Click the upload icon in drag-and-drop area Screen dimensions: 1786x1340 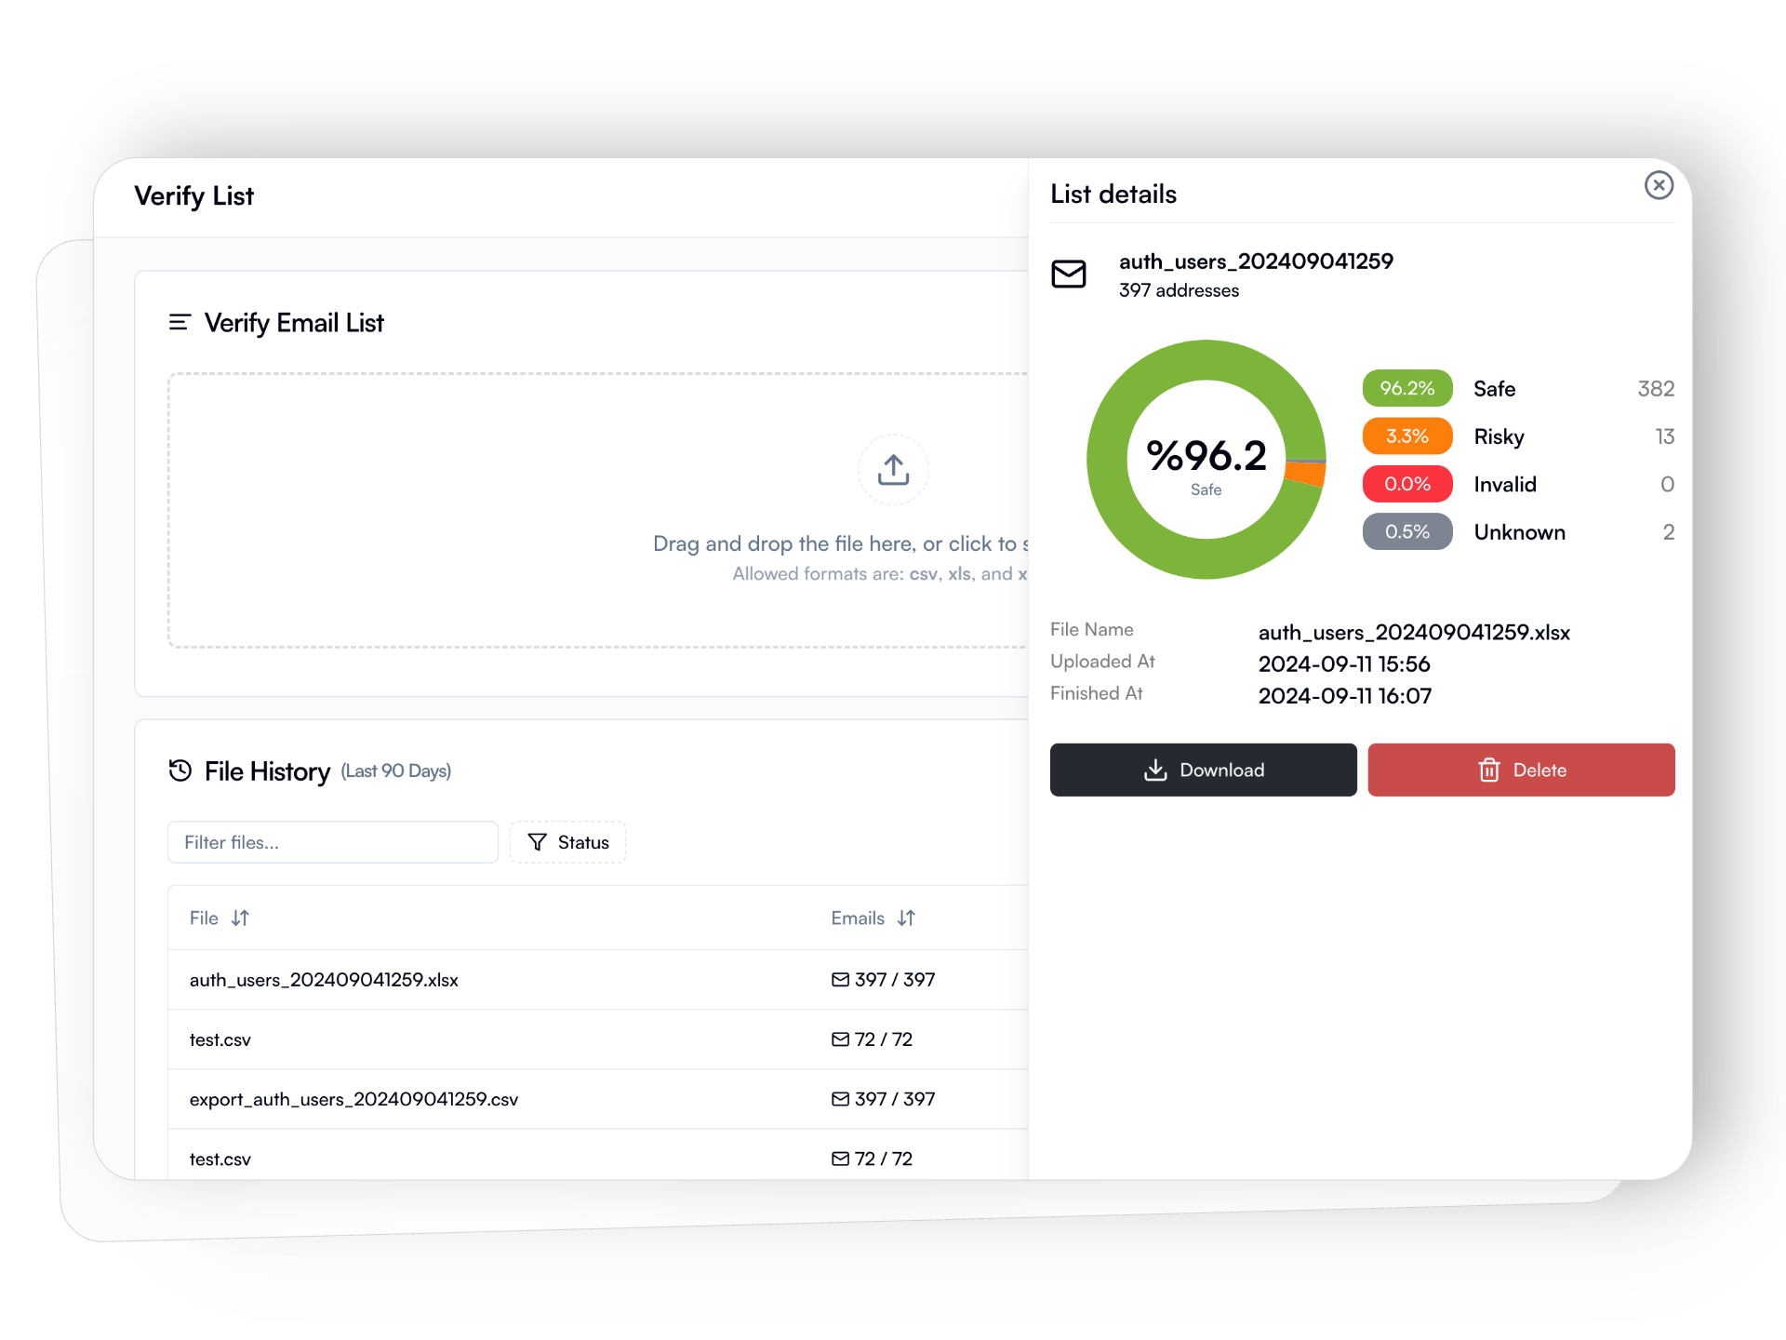[x=893, y=469]
